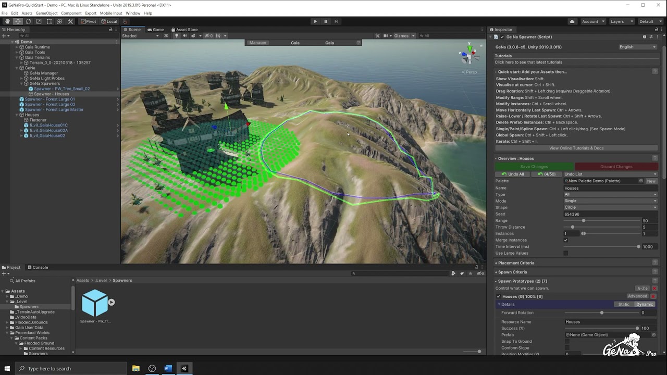Open the Component menu
Viewport: 667px width, 375px height.
[x=71, y=13]
